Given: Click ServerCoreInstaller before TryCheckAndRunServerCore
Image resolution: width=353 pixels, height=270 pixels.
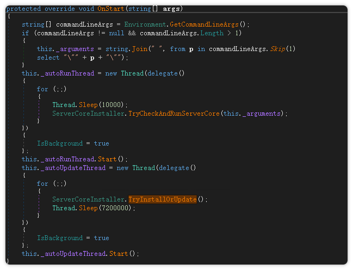Looking at the screenshot, I should point(89,114).
